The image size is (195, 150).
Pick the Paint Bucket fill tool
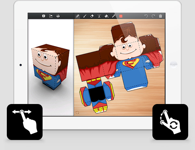pos(106,16)
